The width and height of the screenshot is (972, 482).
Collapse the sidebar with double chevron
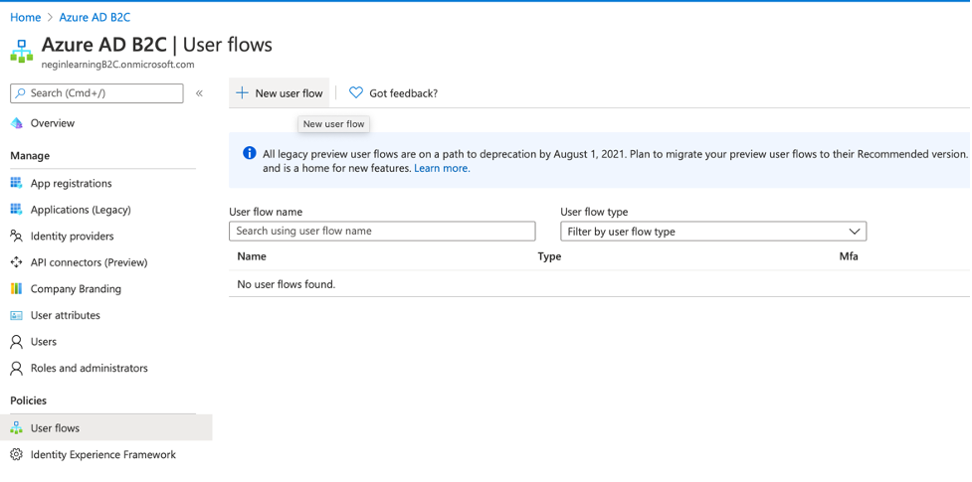[199, 93]
